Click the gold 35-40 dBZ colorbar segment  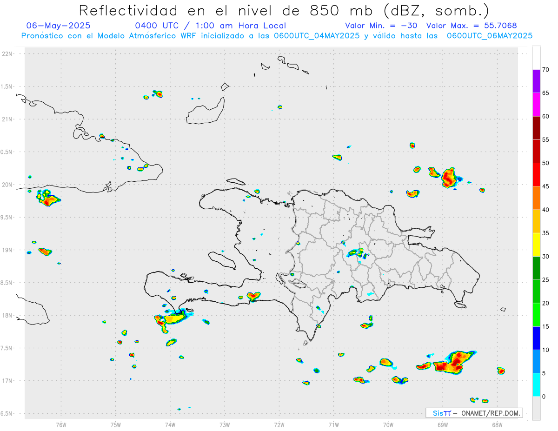pyautogui.click(x=536, y=221)
